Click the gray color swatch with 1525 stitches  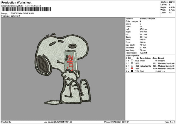tap(132, 63)
